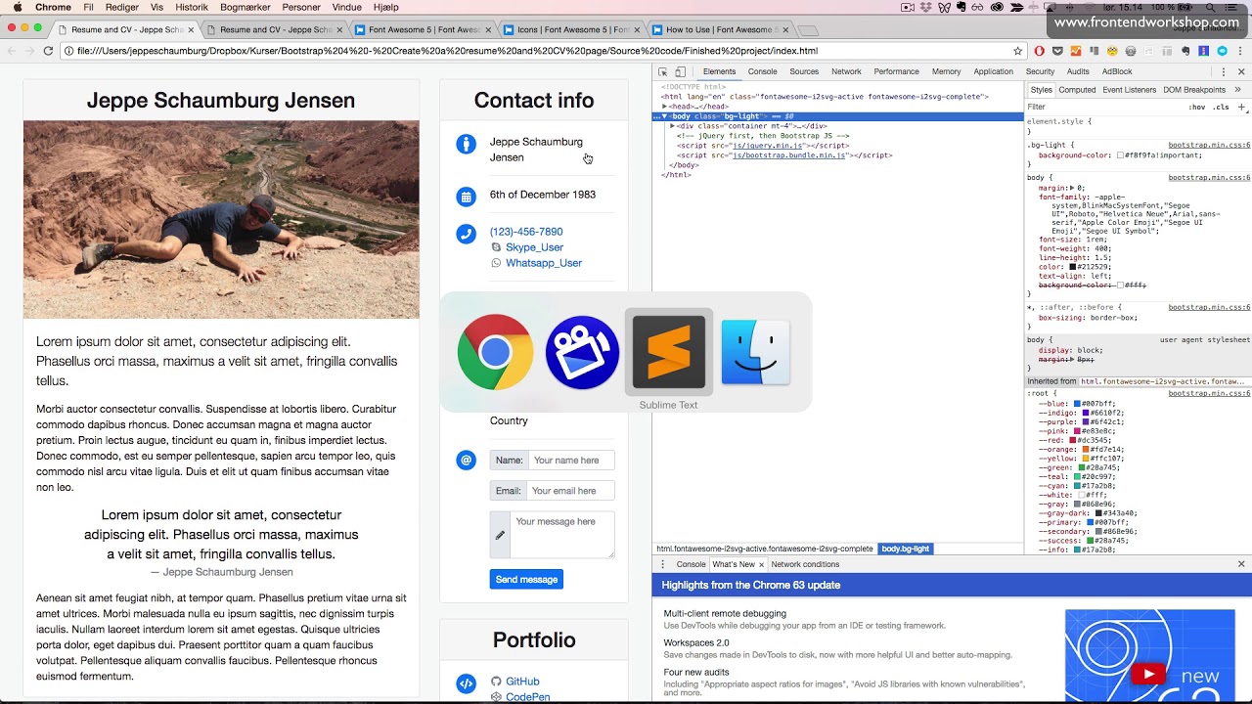Choose Finder in the app switcher
Screen dimensions: 1252x704
(x=755, y=352)
